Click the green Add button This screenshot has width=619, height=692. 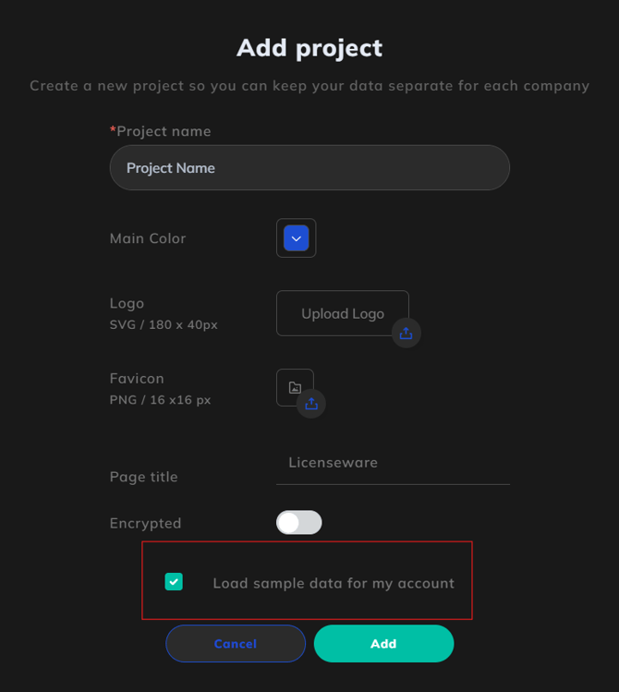383,643
